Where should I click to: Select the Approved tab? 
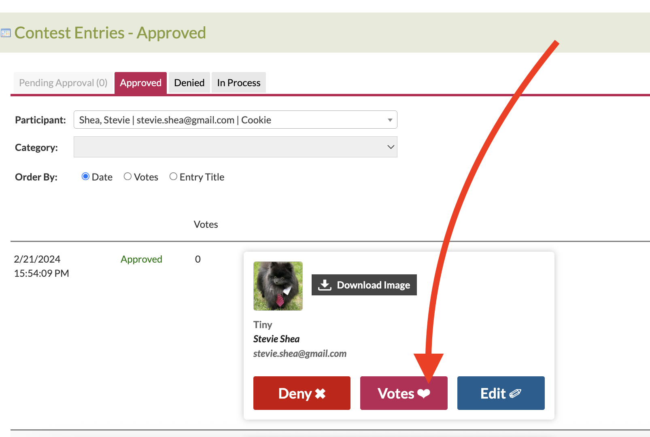coord(140,83)
